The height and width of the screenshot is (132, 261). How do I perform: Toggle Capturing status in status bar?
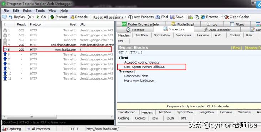coord(11,129)
